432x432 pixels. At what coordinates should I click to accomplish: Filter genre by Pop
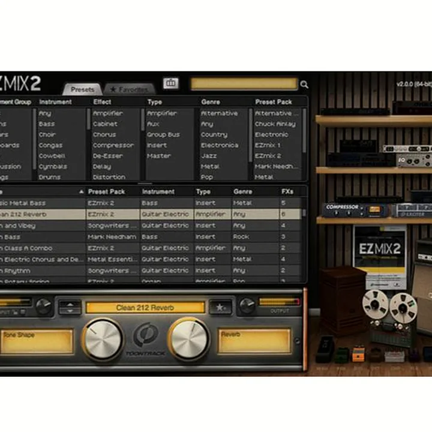pyautogui.click(x=207, y=177)
